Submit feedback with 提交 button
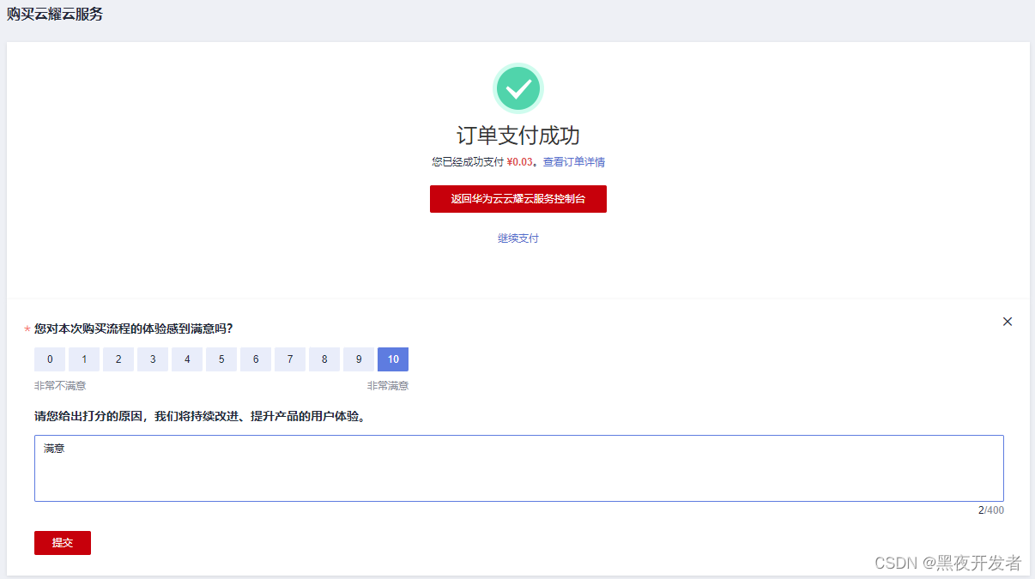Screen dimensions: 1035x579 [63, 543]
